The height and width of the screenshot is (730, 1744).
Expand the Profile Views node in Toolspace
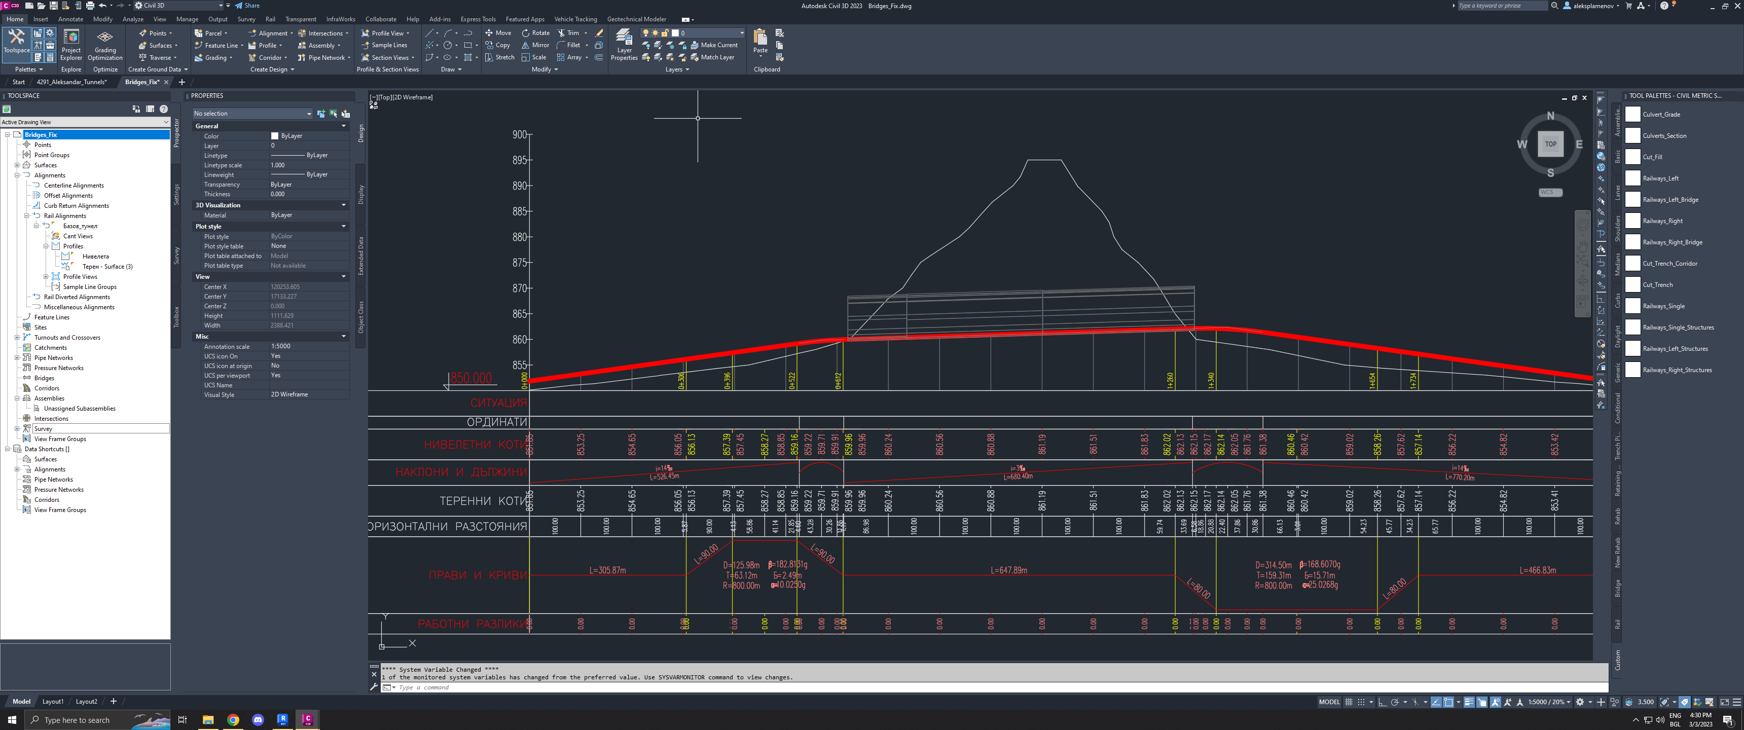(x=46, y=276)
